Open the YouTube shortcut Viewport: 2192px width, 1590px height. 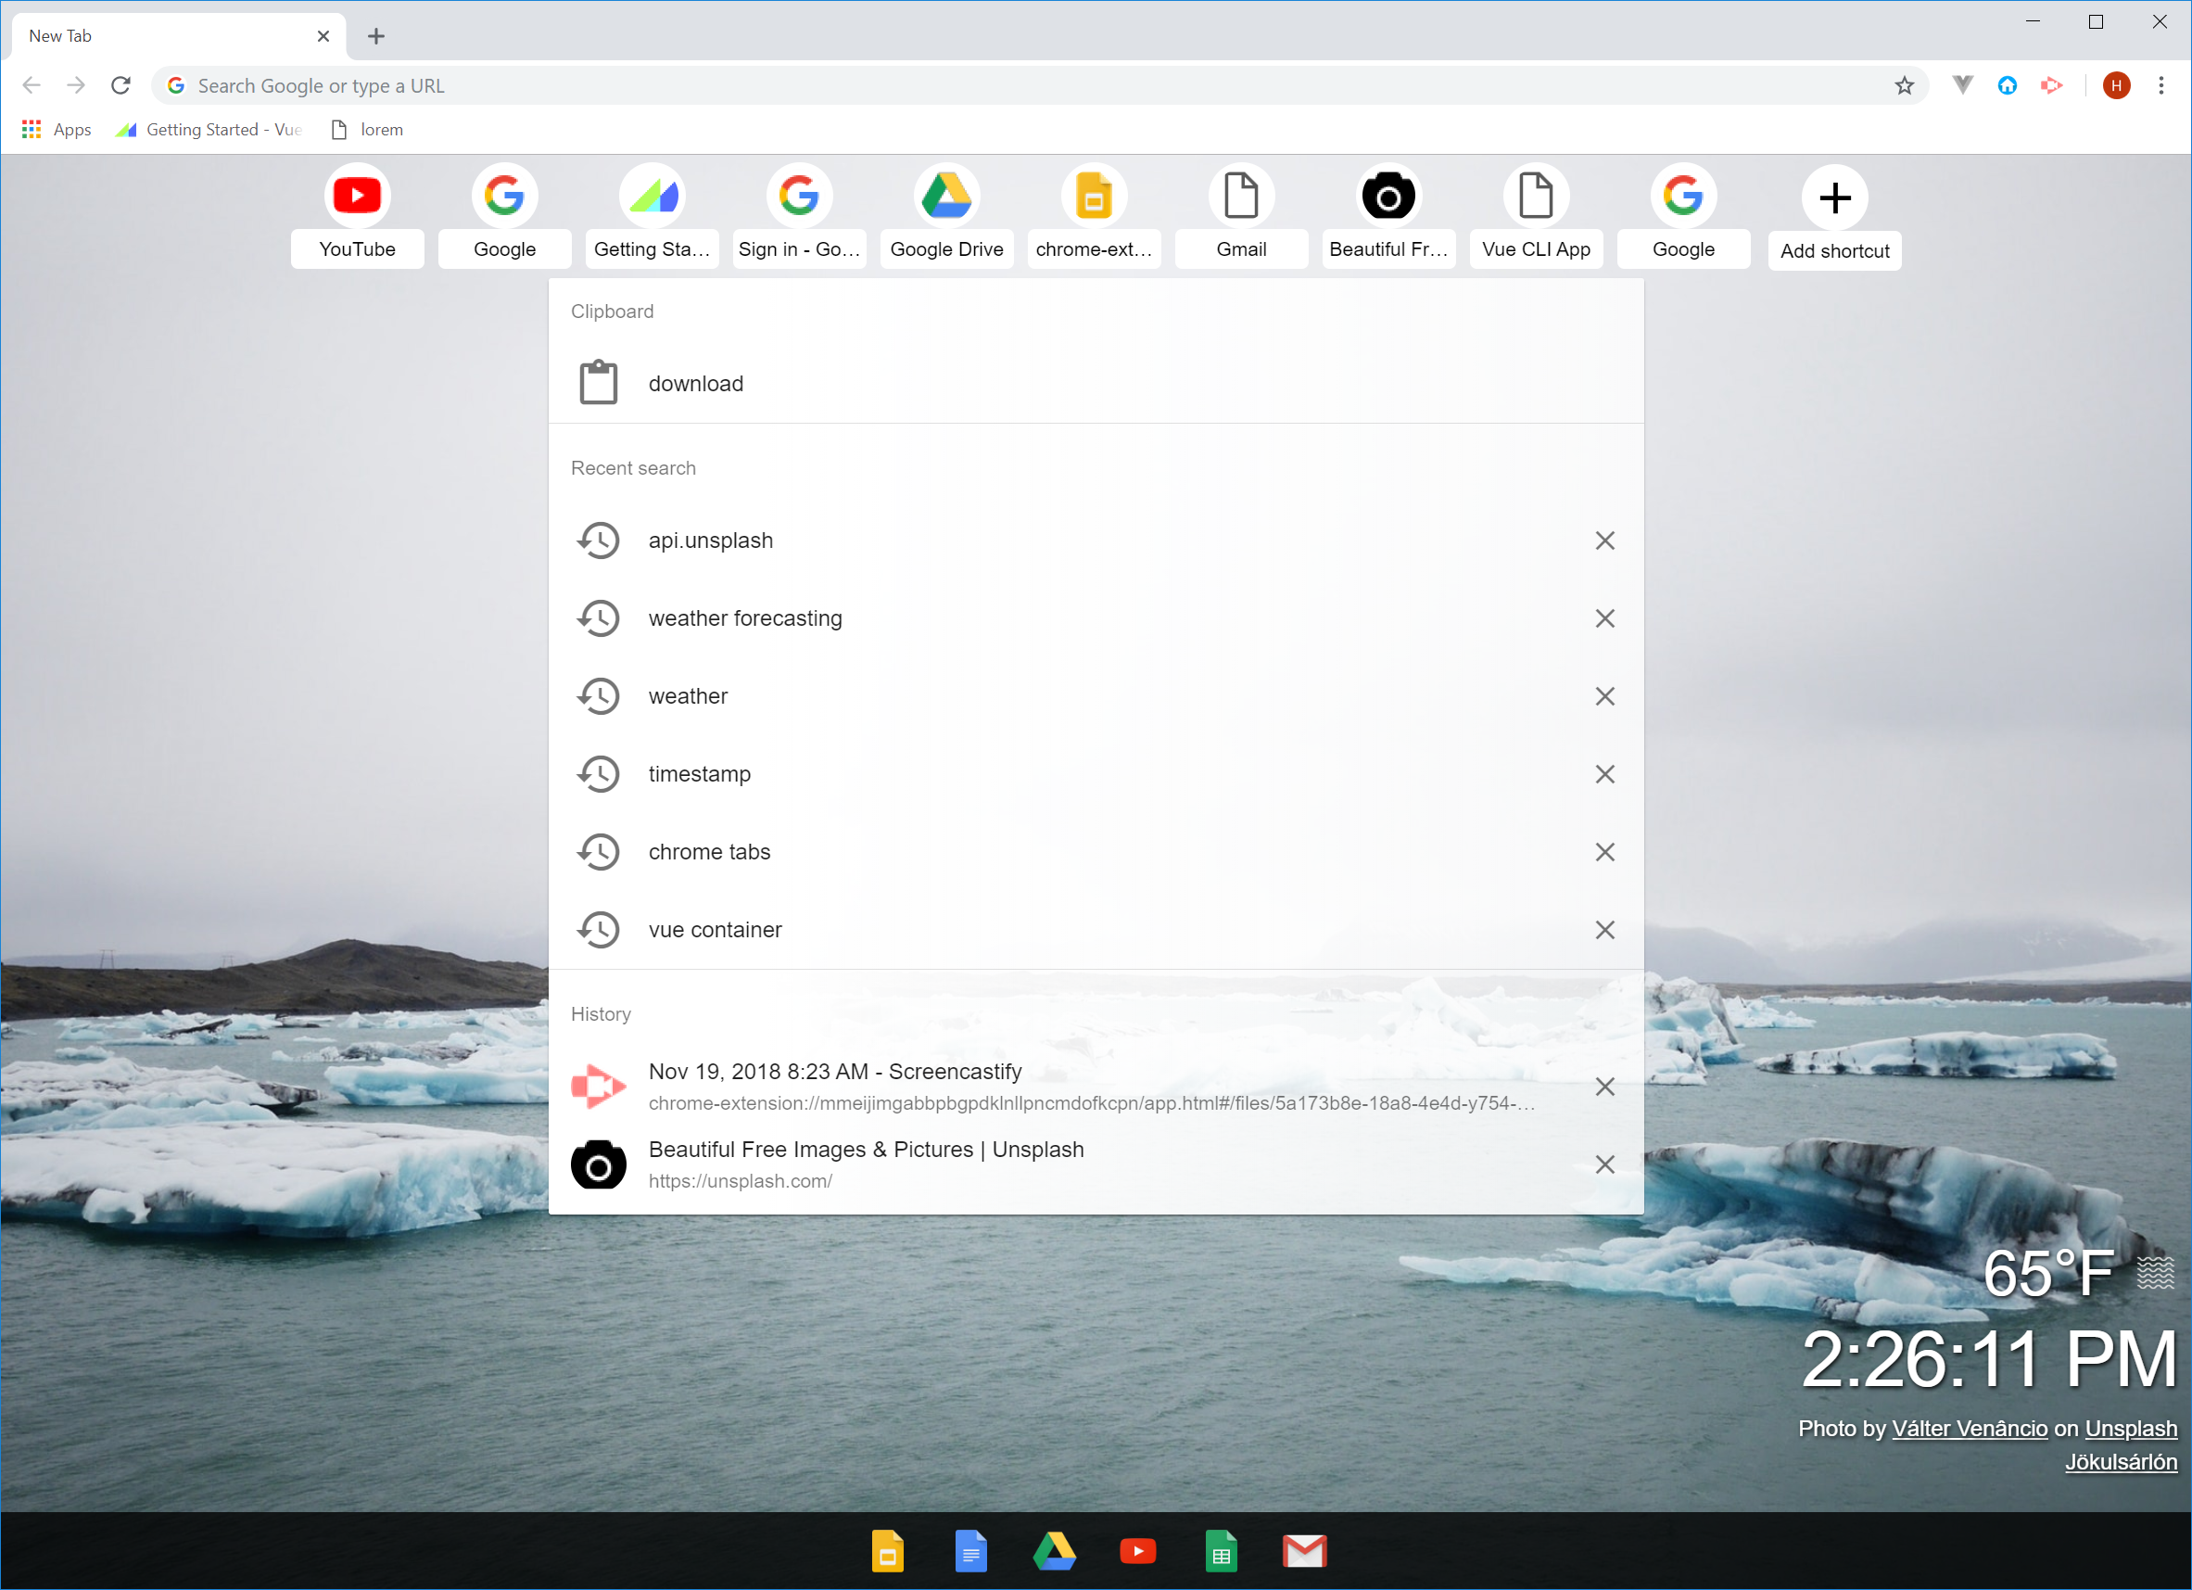357,212
